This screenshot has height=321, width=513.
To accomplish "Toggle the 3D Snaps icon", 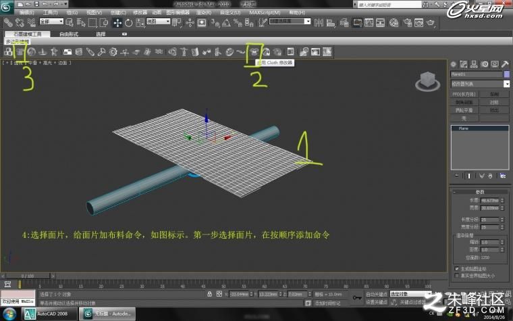I will (215, 22).
